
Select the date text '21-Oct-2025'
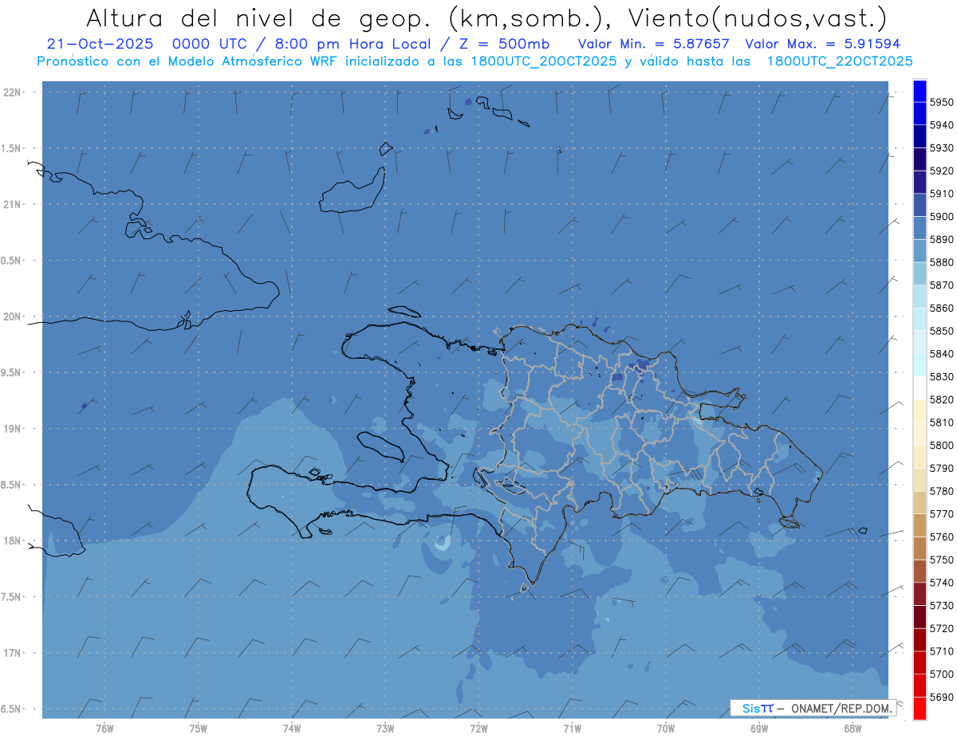(x=100, y=44)
